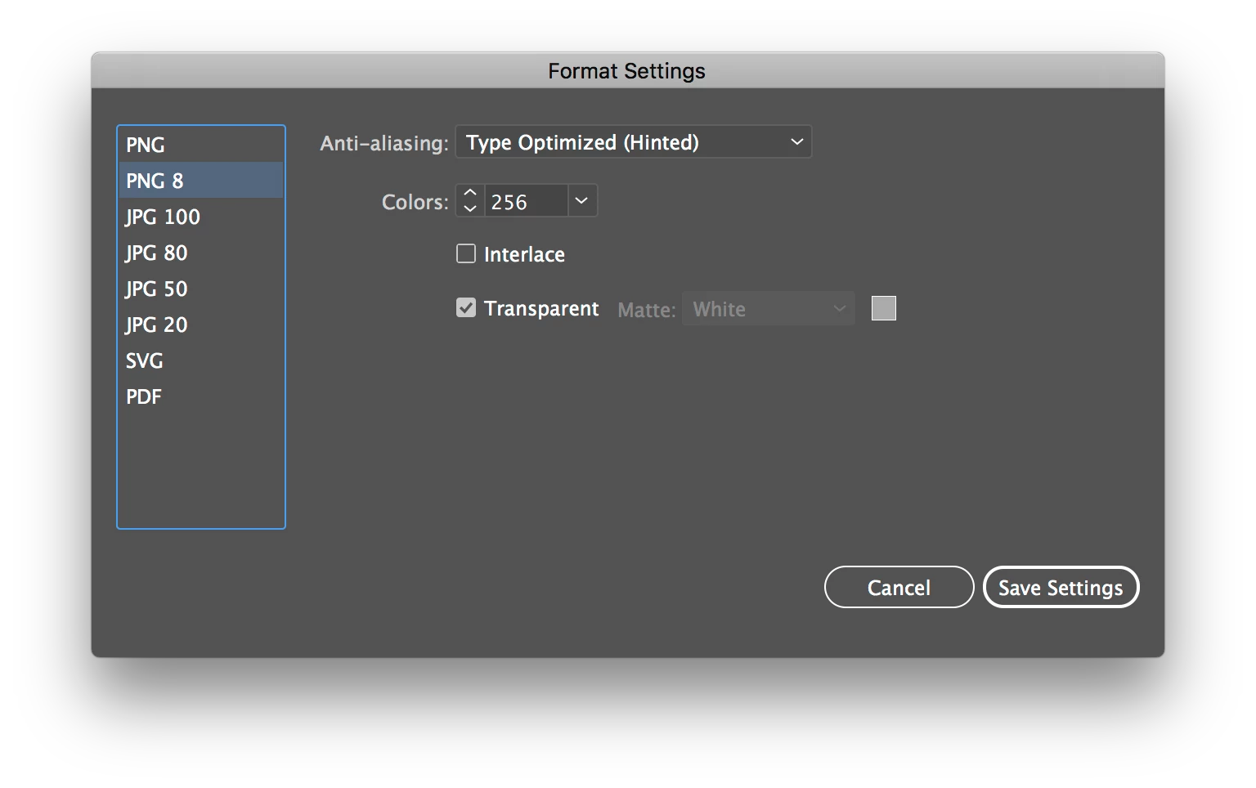Image resolution: width=1256 pixels, height=788 pixels.
Task: Pick JPG 20 from the list
Action: (201, 325)
